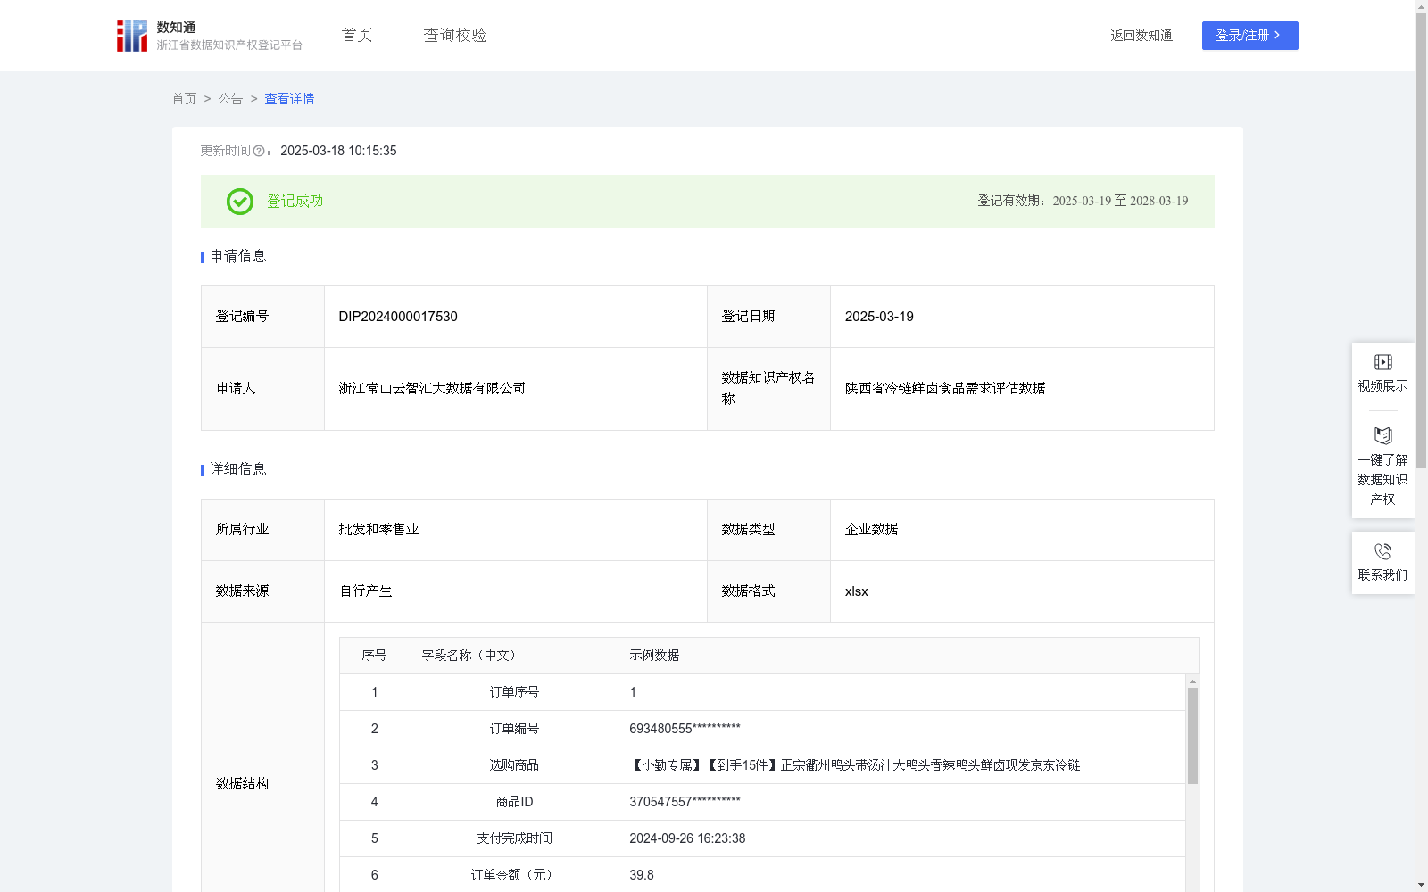Select the xlsx data format value
The width and height of the screenshot is (1428, 892).
click(x=856, y=591)
